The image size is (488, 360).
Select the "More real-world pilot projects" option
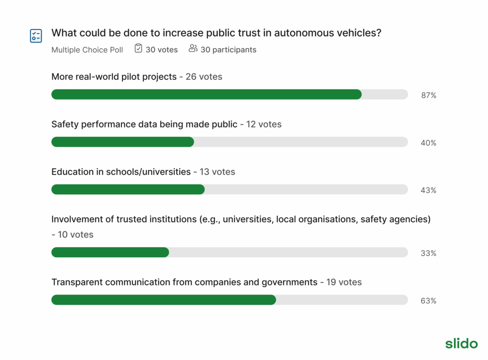click(x=114, y=77)
